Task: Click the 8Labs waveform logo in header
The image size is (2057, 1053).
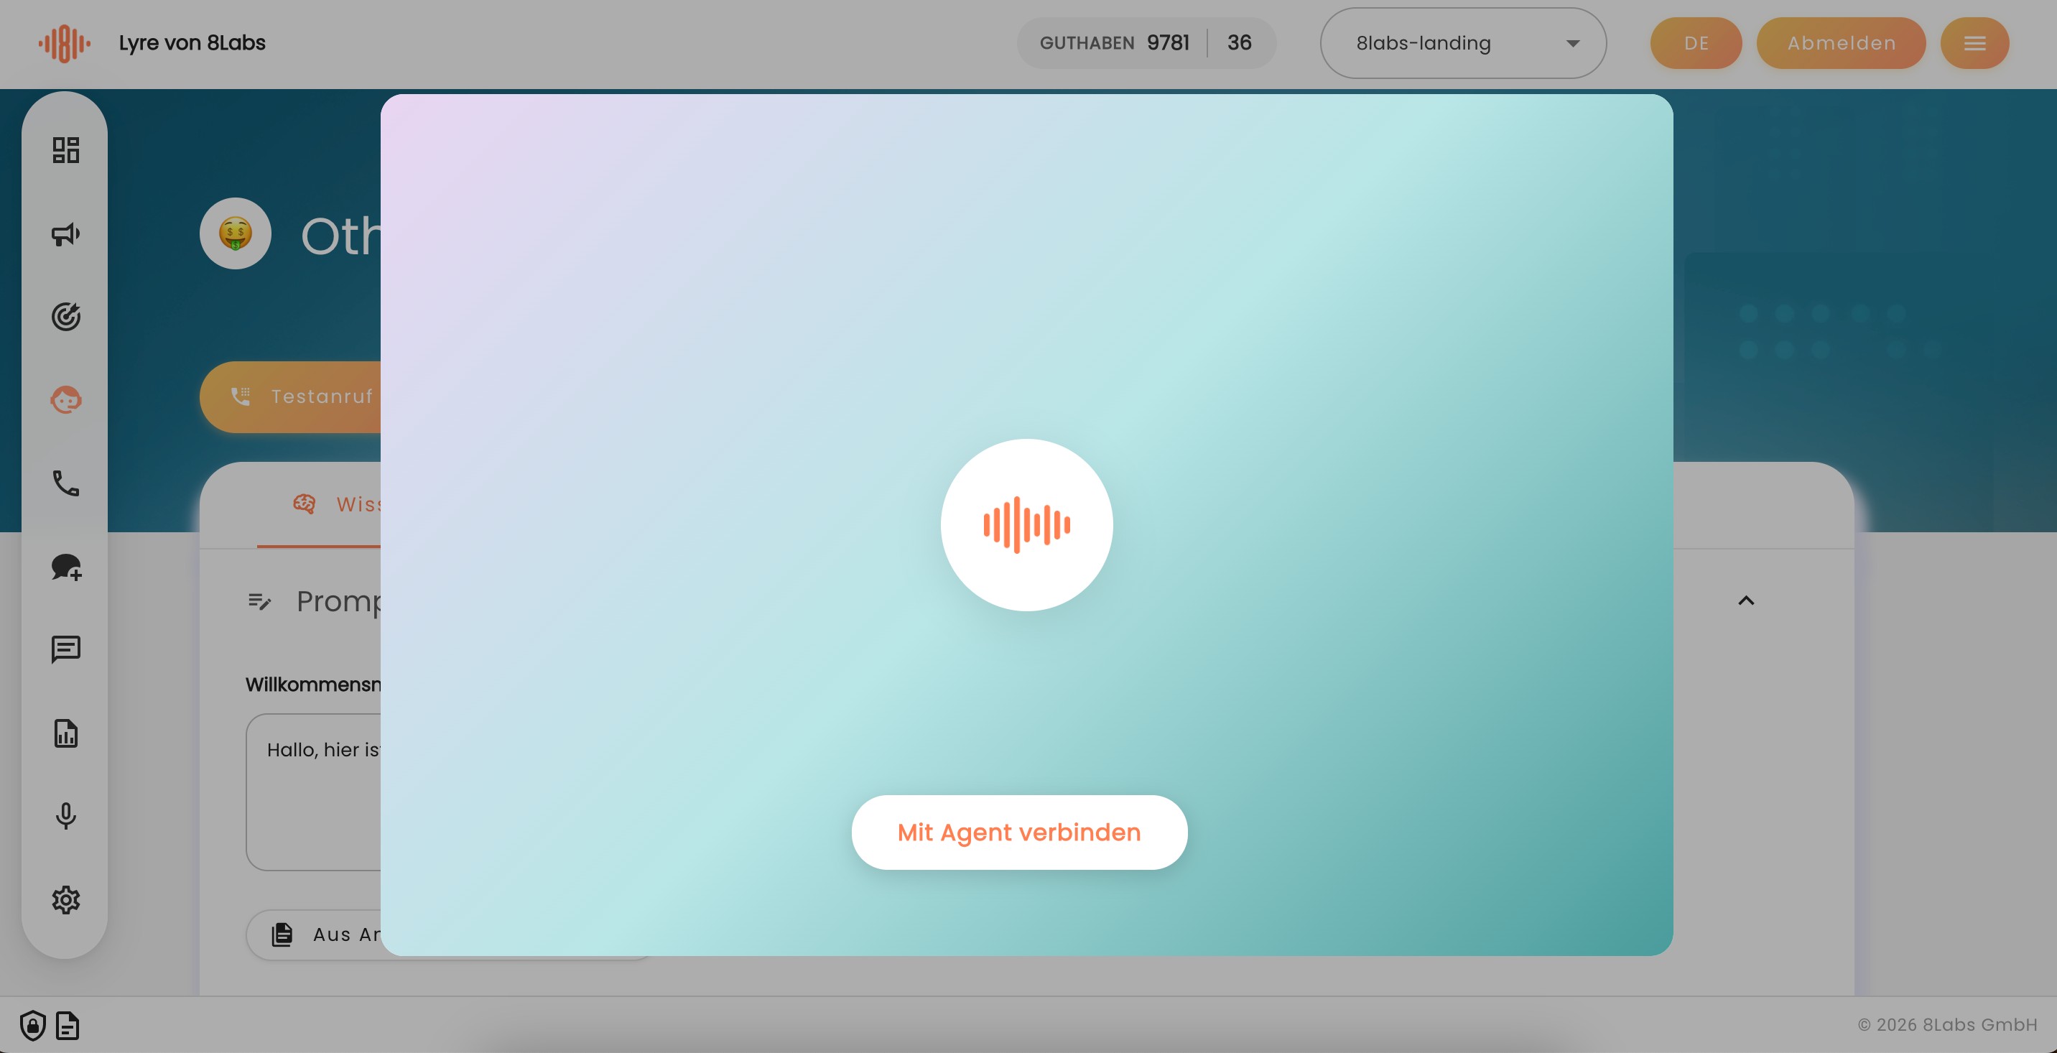Action: [64, 43]
